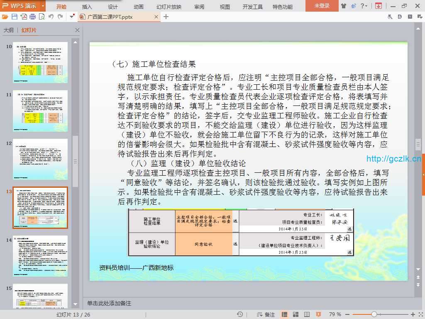The height and width of the screenshot is (319, 425).
Task: Toggle the 备注 notes pane button
Action: pos(266,314)
